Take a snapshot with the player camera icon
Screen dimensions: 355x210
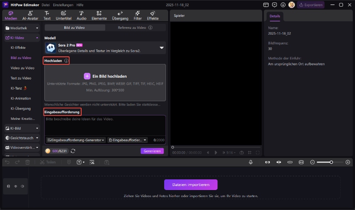(x=241, y=153)
